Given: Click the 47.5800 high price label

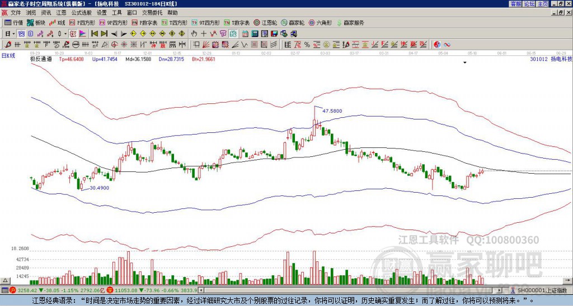Looking at the screenshot, I should (x=332, y=111).
